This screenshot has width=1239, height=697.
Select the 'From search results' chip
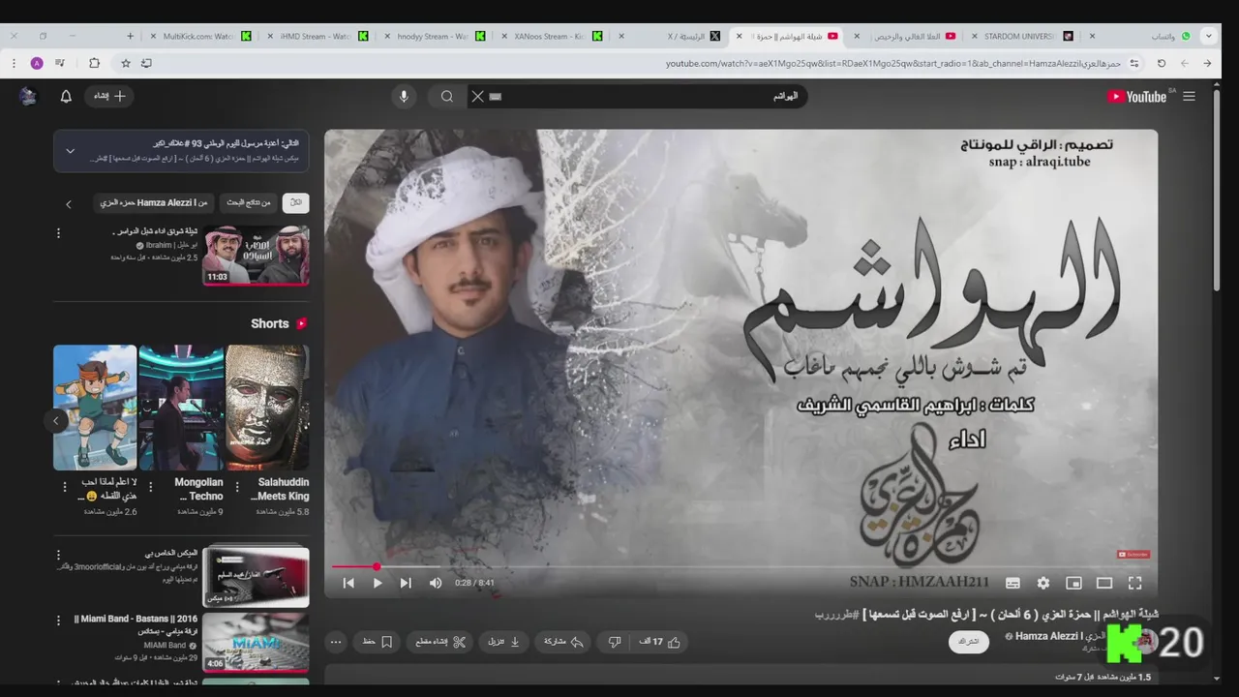pos(250,203)
